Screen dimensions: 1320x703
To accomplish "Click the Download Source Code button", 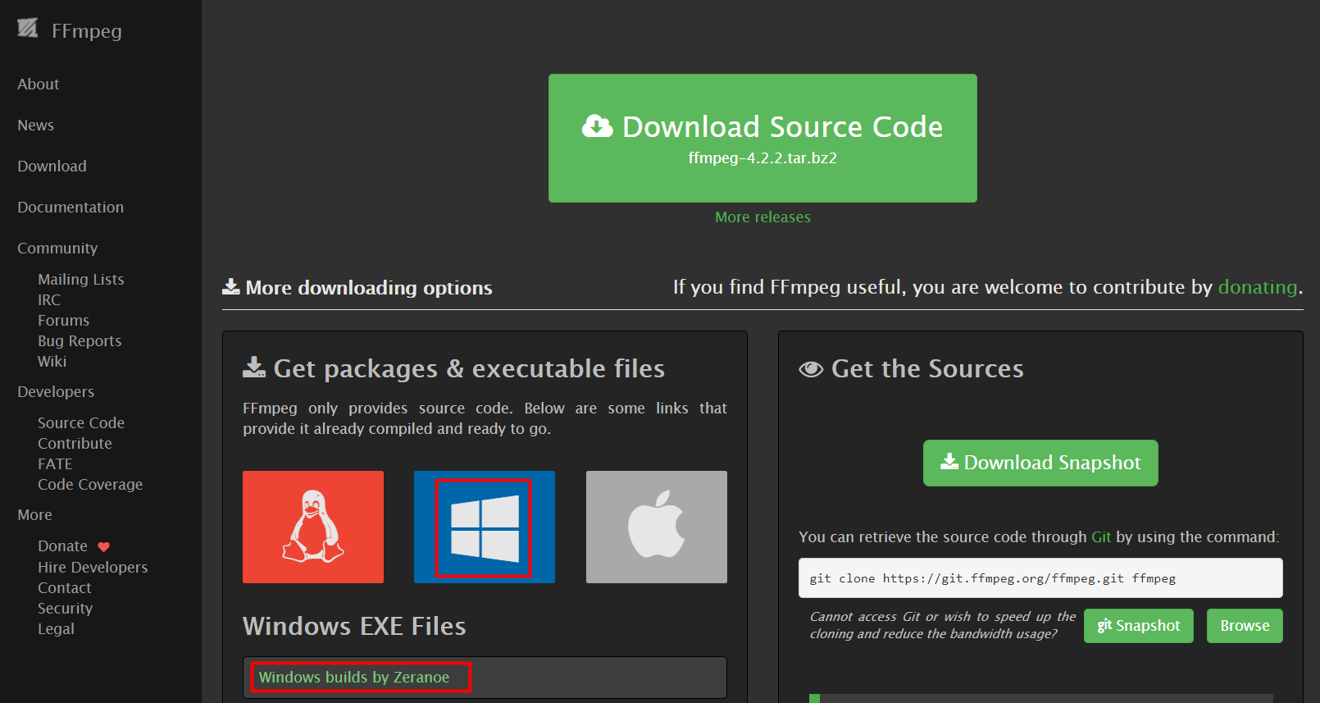I will point(762,138).
